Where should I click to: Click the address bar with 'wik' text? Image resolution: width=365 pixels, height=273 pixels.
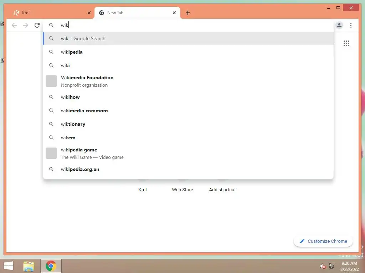tap(189, 25)
